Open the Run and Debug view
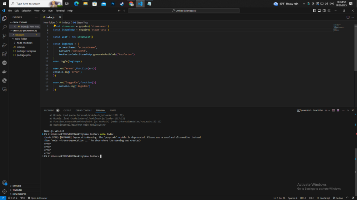The height and width of the screenshot is (200, 357). coord(4,45)
